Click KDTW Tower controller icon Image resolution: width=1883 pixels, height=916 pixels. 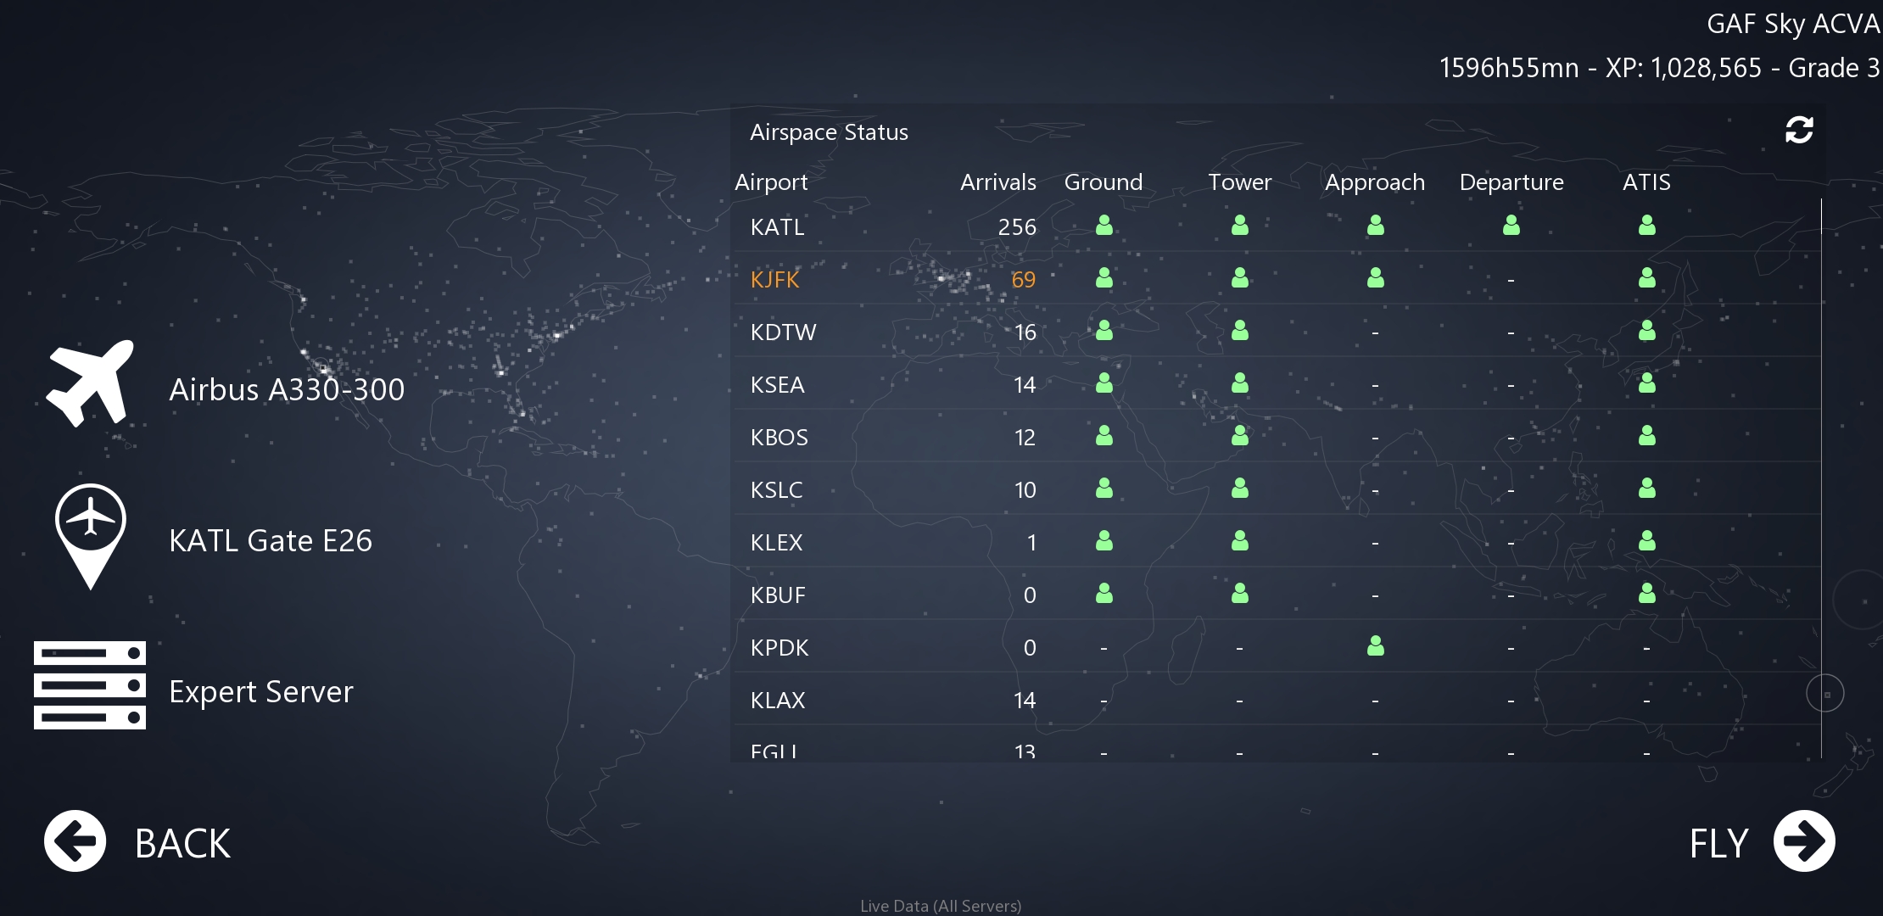[x=1239, y=331]
